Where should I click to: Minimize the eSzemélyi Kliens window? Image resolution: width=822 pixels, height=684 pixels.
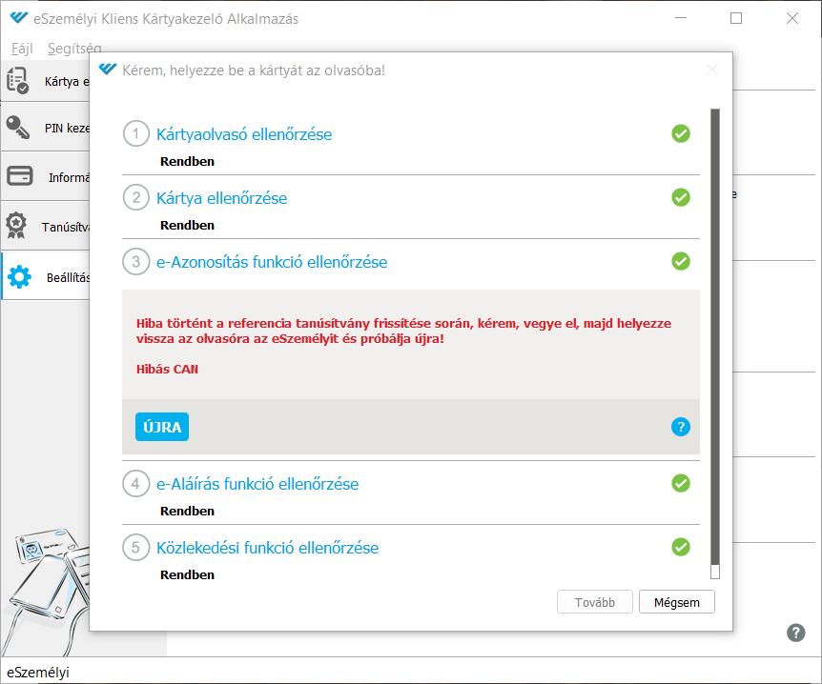point(681,18)
